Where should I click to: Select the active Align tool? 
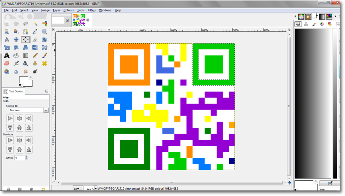(x=26, y=40)
